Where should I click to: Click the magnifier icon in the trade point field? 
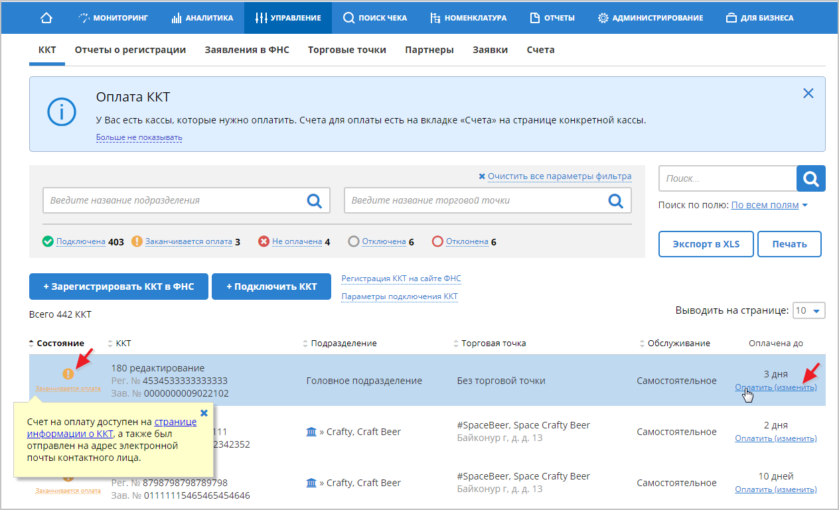coord(615,200)
